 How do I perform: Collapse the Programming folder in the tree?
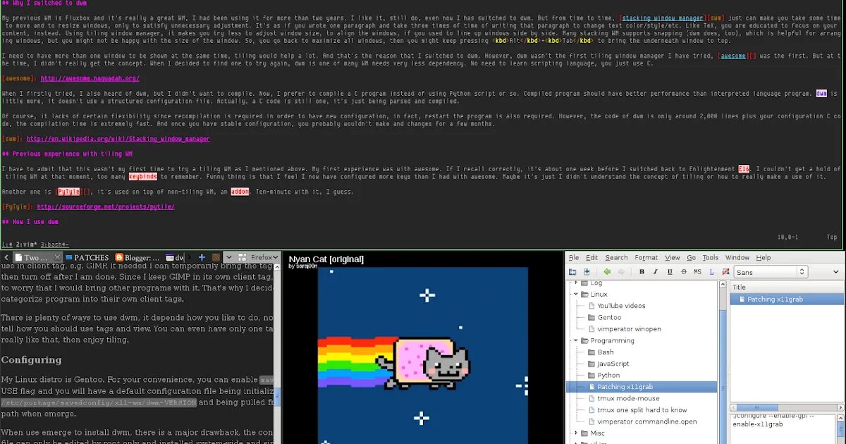coord(576,340)
